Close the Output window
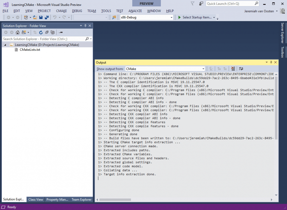Screen dimensions: 287x210 276,62
